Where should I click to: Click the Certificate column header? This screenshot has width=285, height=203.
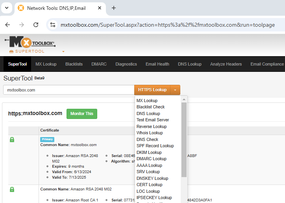click(x=50, y=130)
